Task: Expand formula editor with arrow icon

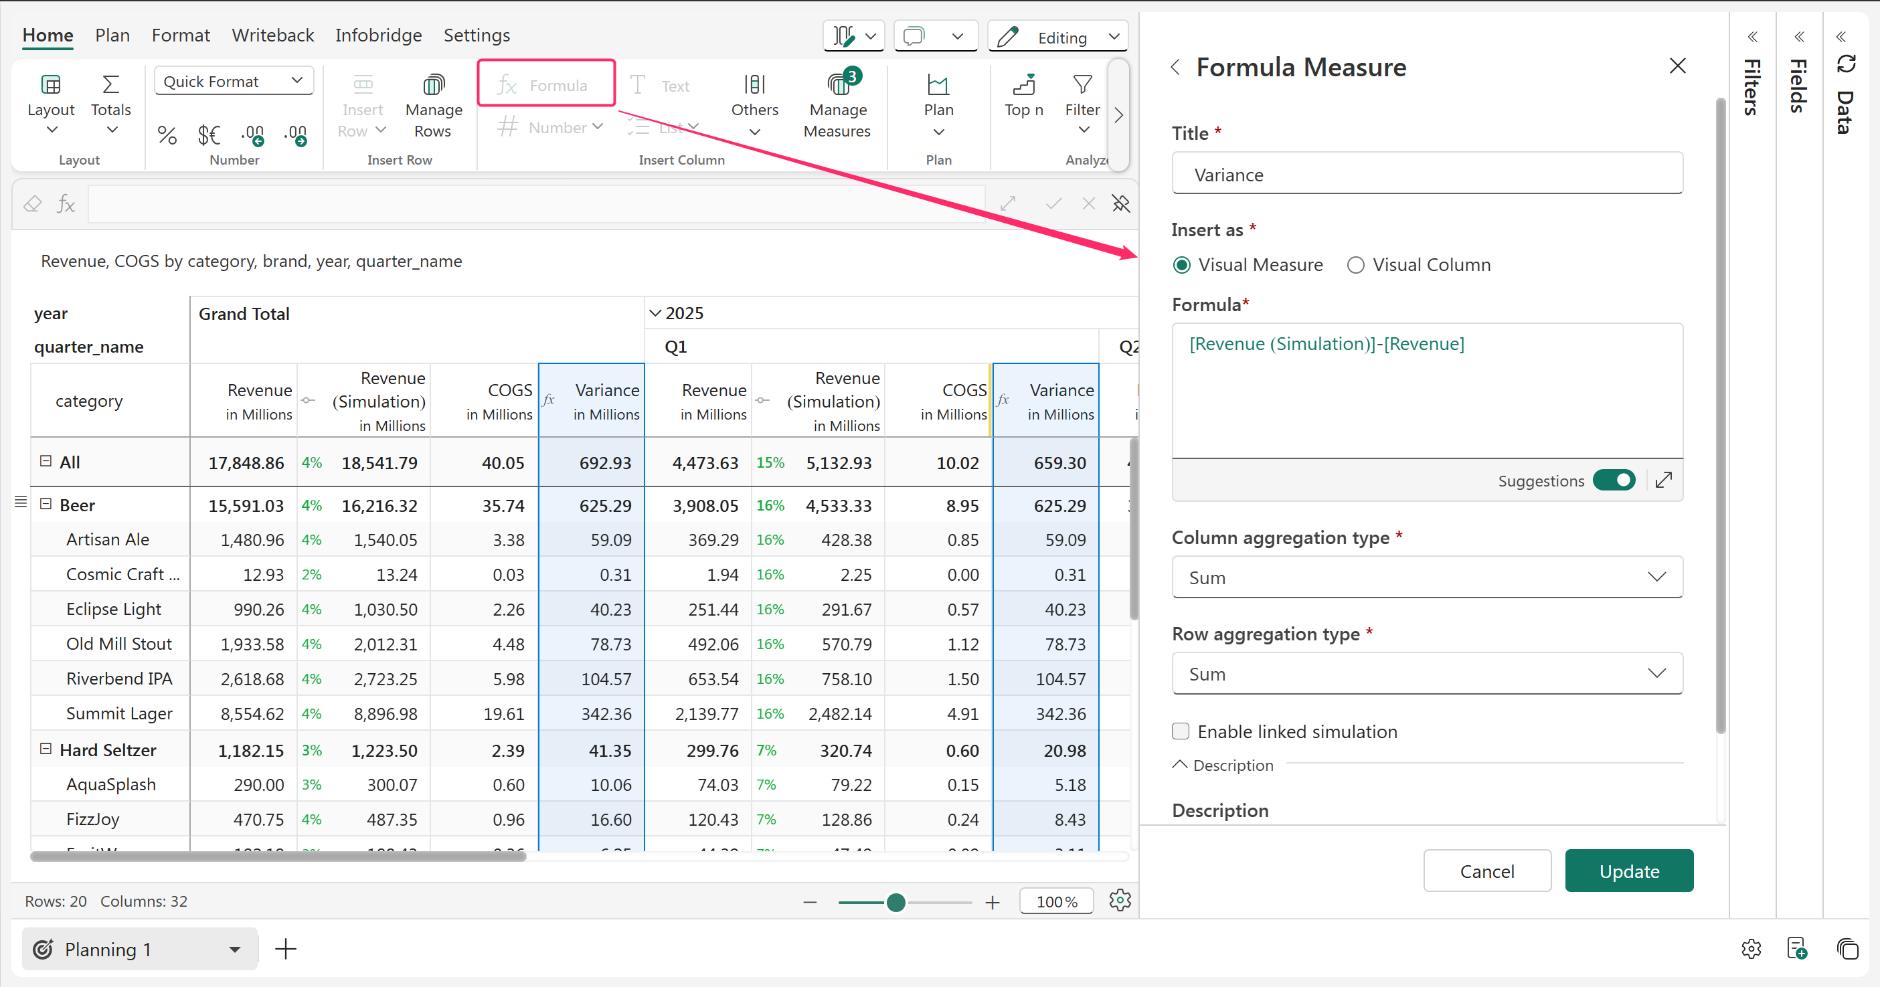Action: 1664,480
